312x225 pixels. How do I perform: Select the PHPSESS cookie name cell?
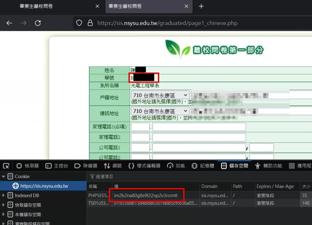(x=99, y=195)
